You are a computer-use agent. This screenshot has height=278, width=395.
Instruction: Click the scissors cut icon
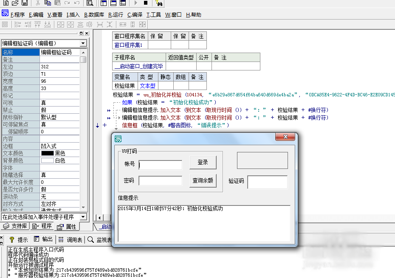38,3
